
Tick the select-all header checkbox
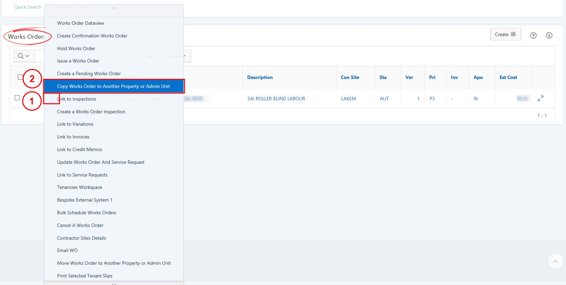coord(20,77)
